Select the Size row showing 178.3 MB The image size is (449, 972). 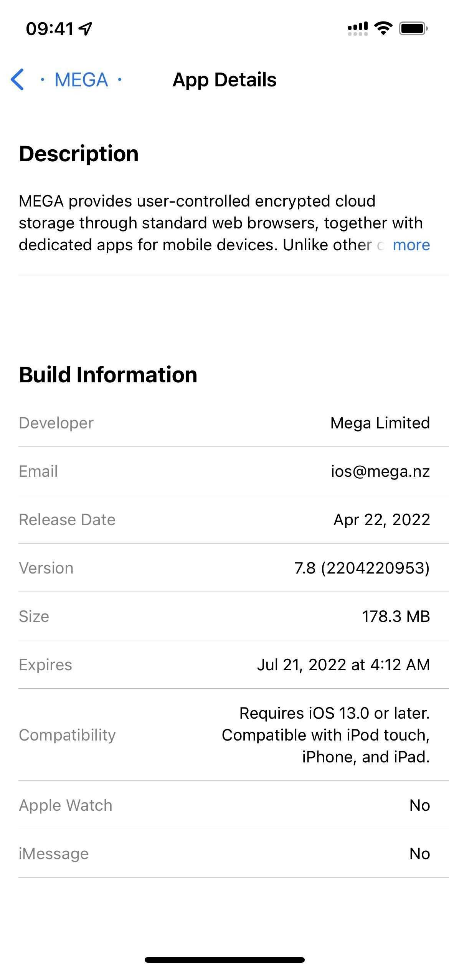[225, 616]
